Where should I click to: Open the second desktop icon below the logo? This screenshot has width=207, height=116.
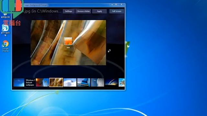(x=5, y=30)
